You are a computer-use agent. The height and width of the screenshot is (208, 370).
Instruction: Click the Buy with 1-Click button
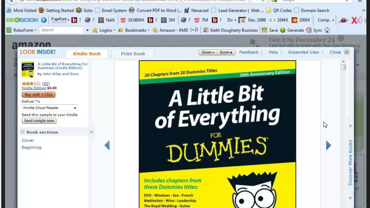(x=38, y=94)
